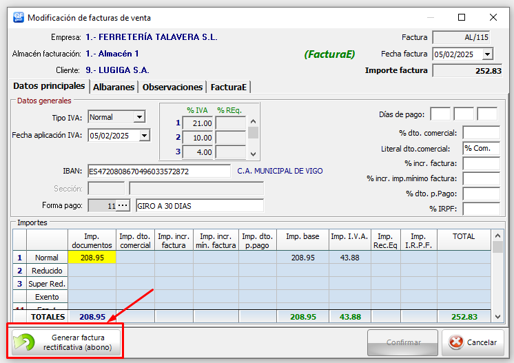This screenshot has height=363, width=514.
Task: Click the % IVA list scrollbar thumb
Action: coord(253,133)
